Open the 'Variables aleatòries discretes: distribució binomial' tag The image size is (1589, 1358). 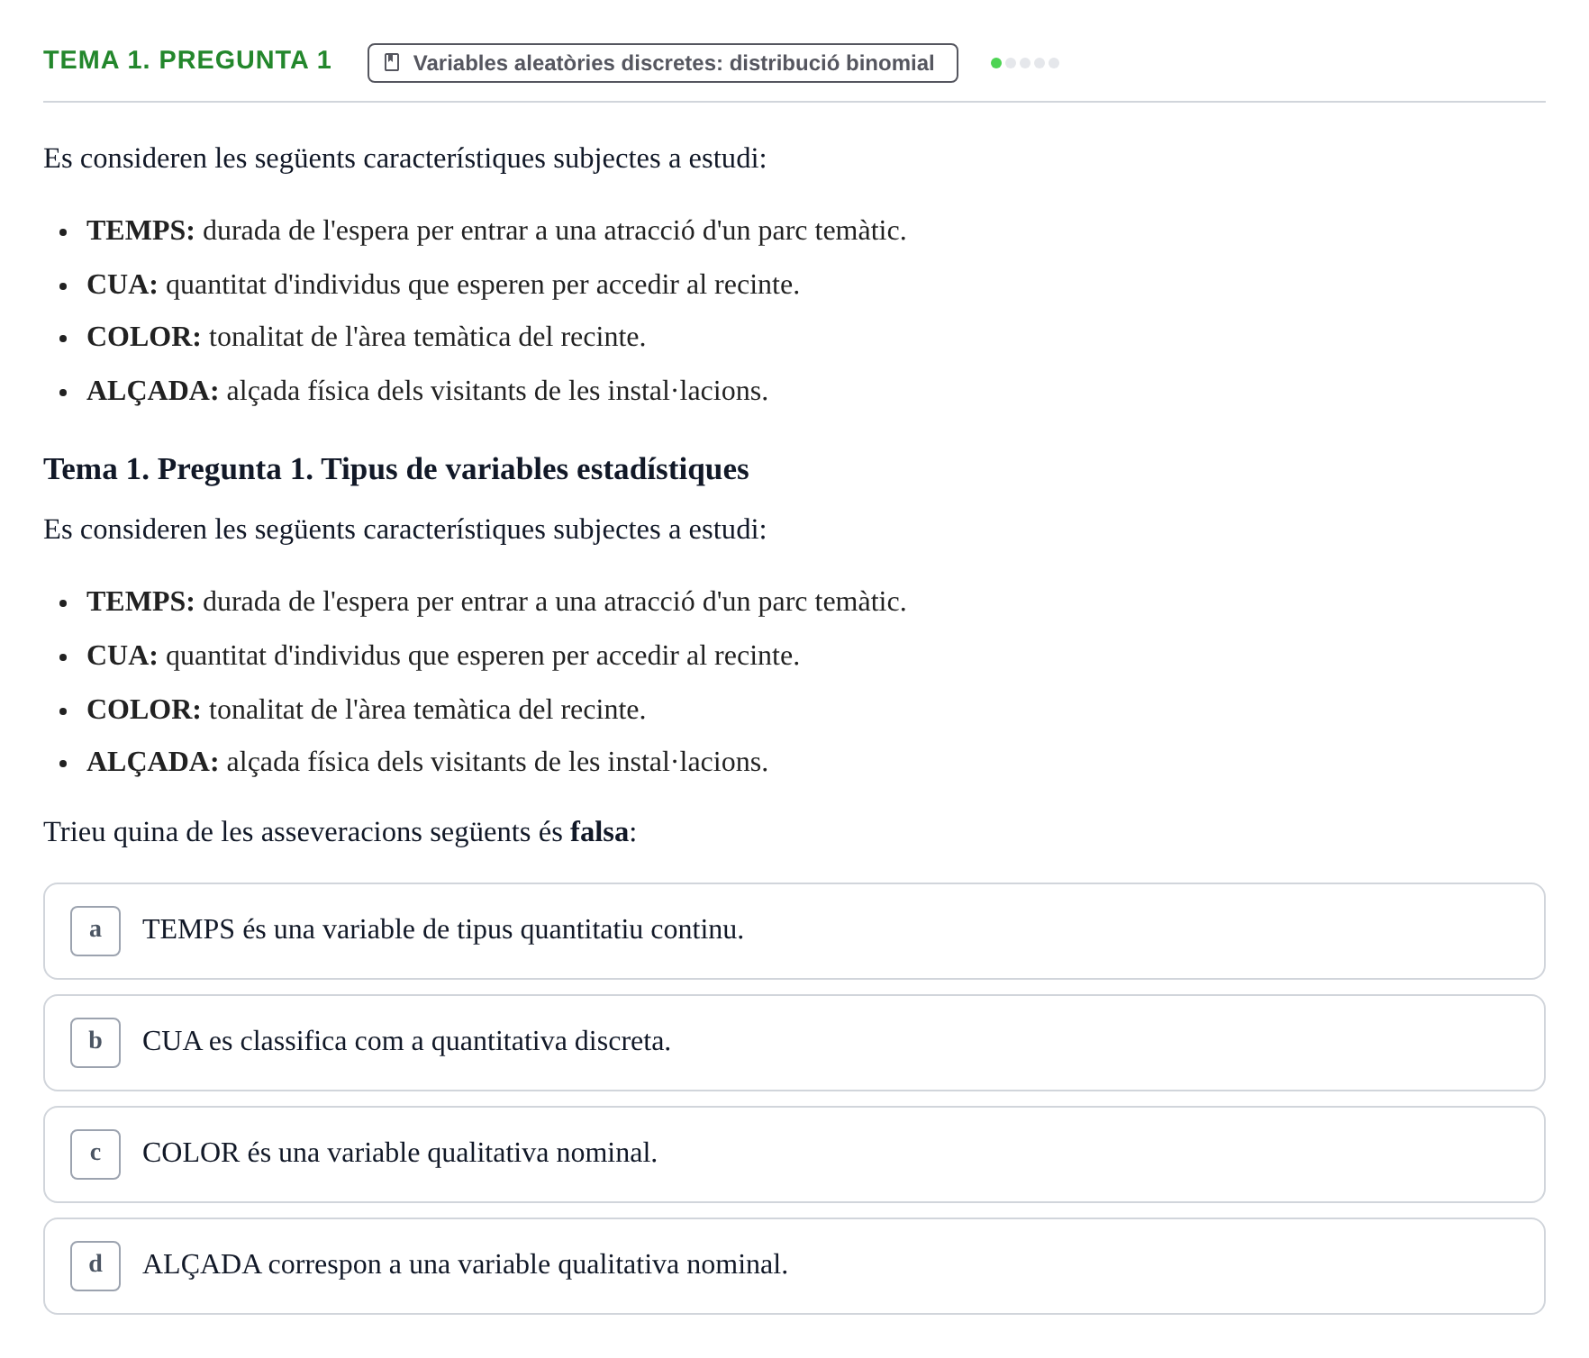tap(662, 63)
